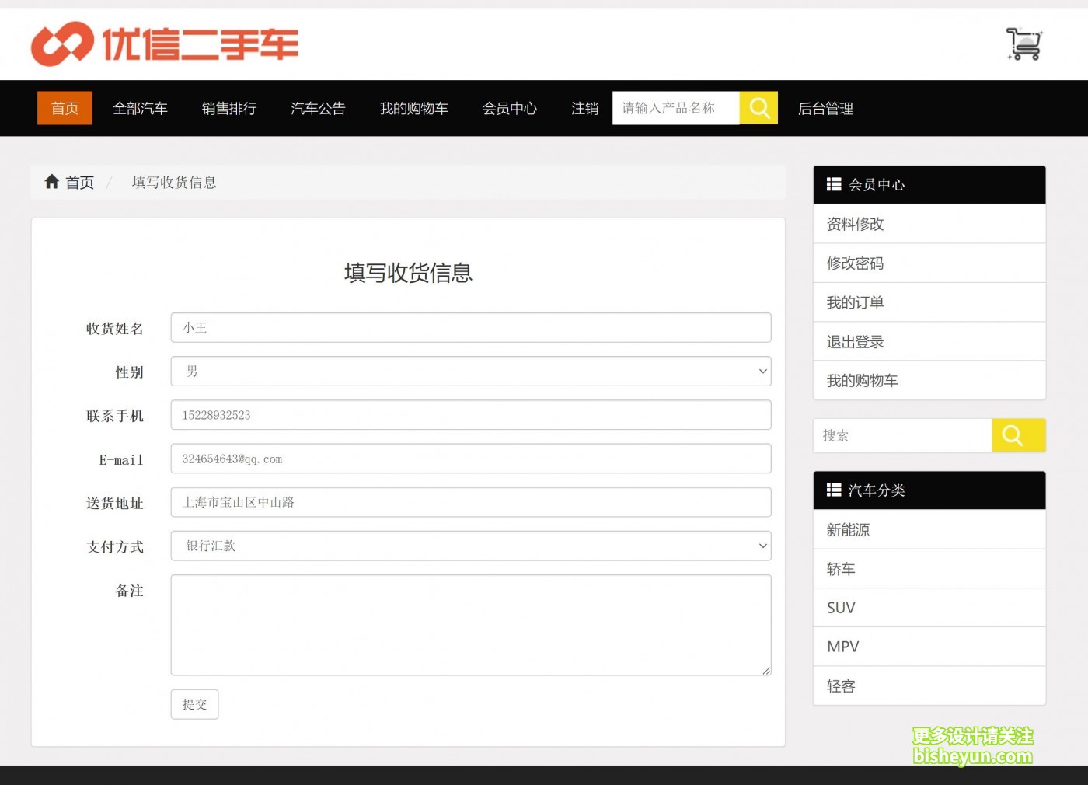Image resolution: width=1088 pixels, height=785 pixels.
Task: Click the sidebar yellow search icon button
Action: [1018, 435]
